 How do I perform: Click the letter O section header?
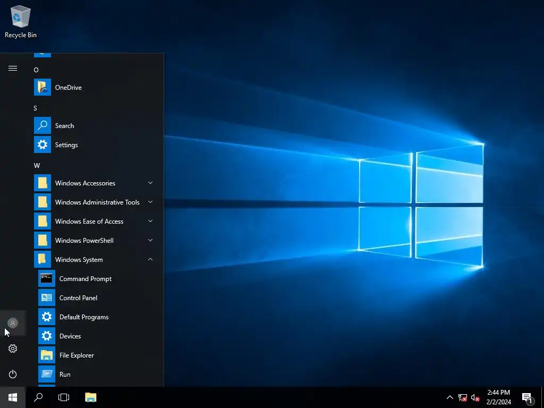pyautogui.click(x=36, y=70)
